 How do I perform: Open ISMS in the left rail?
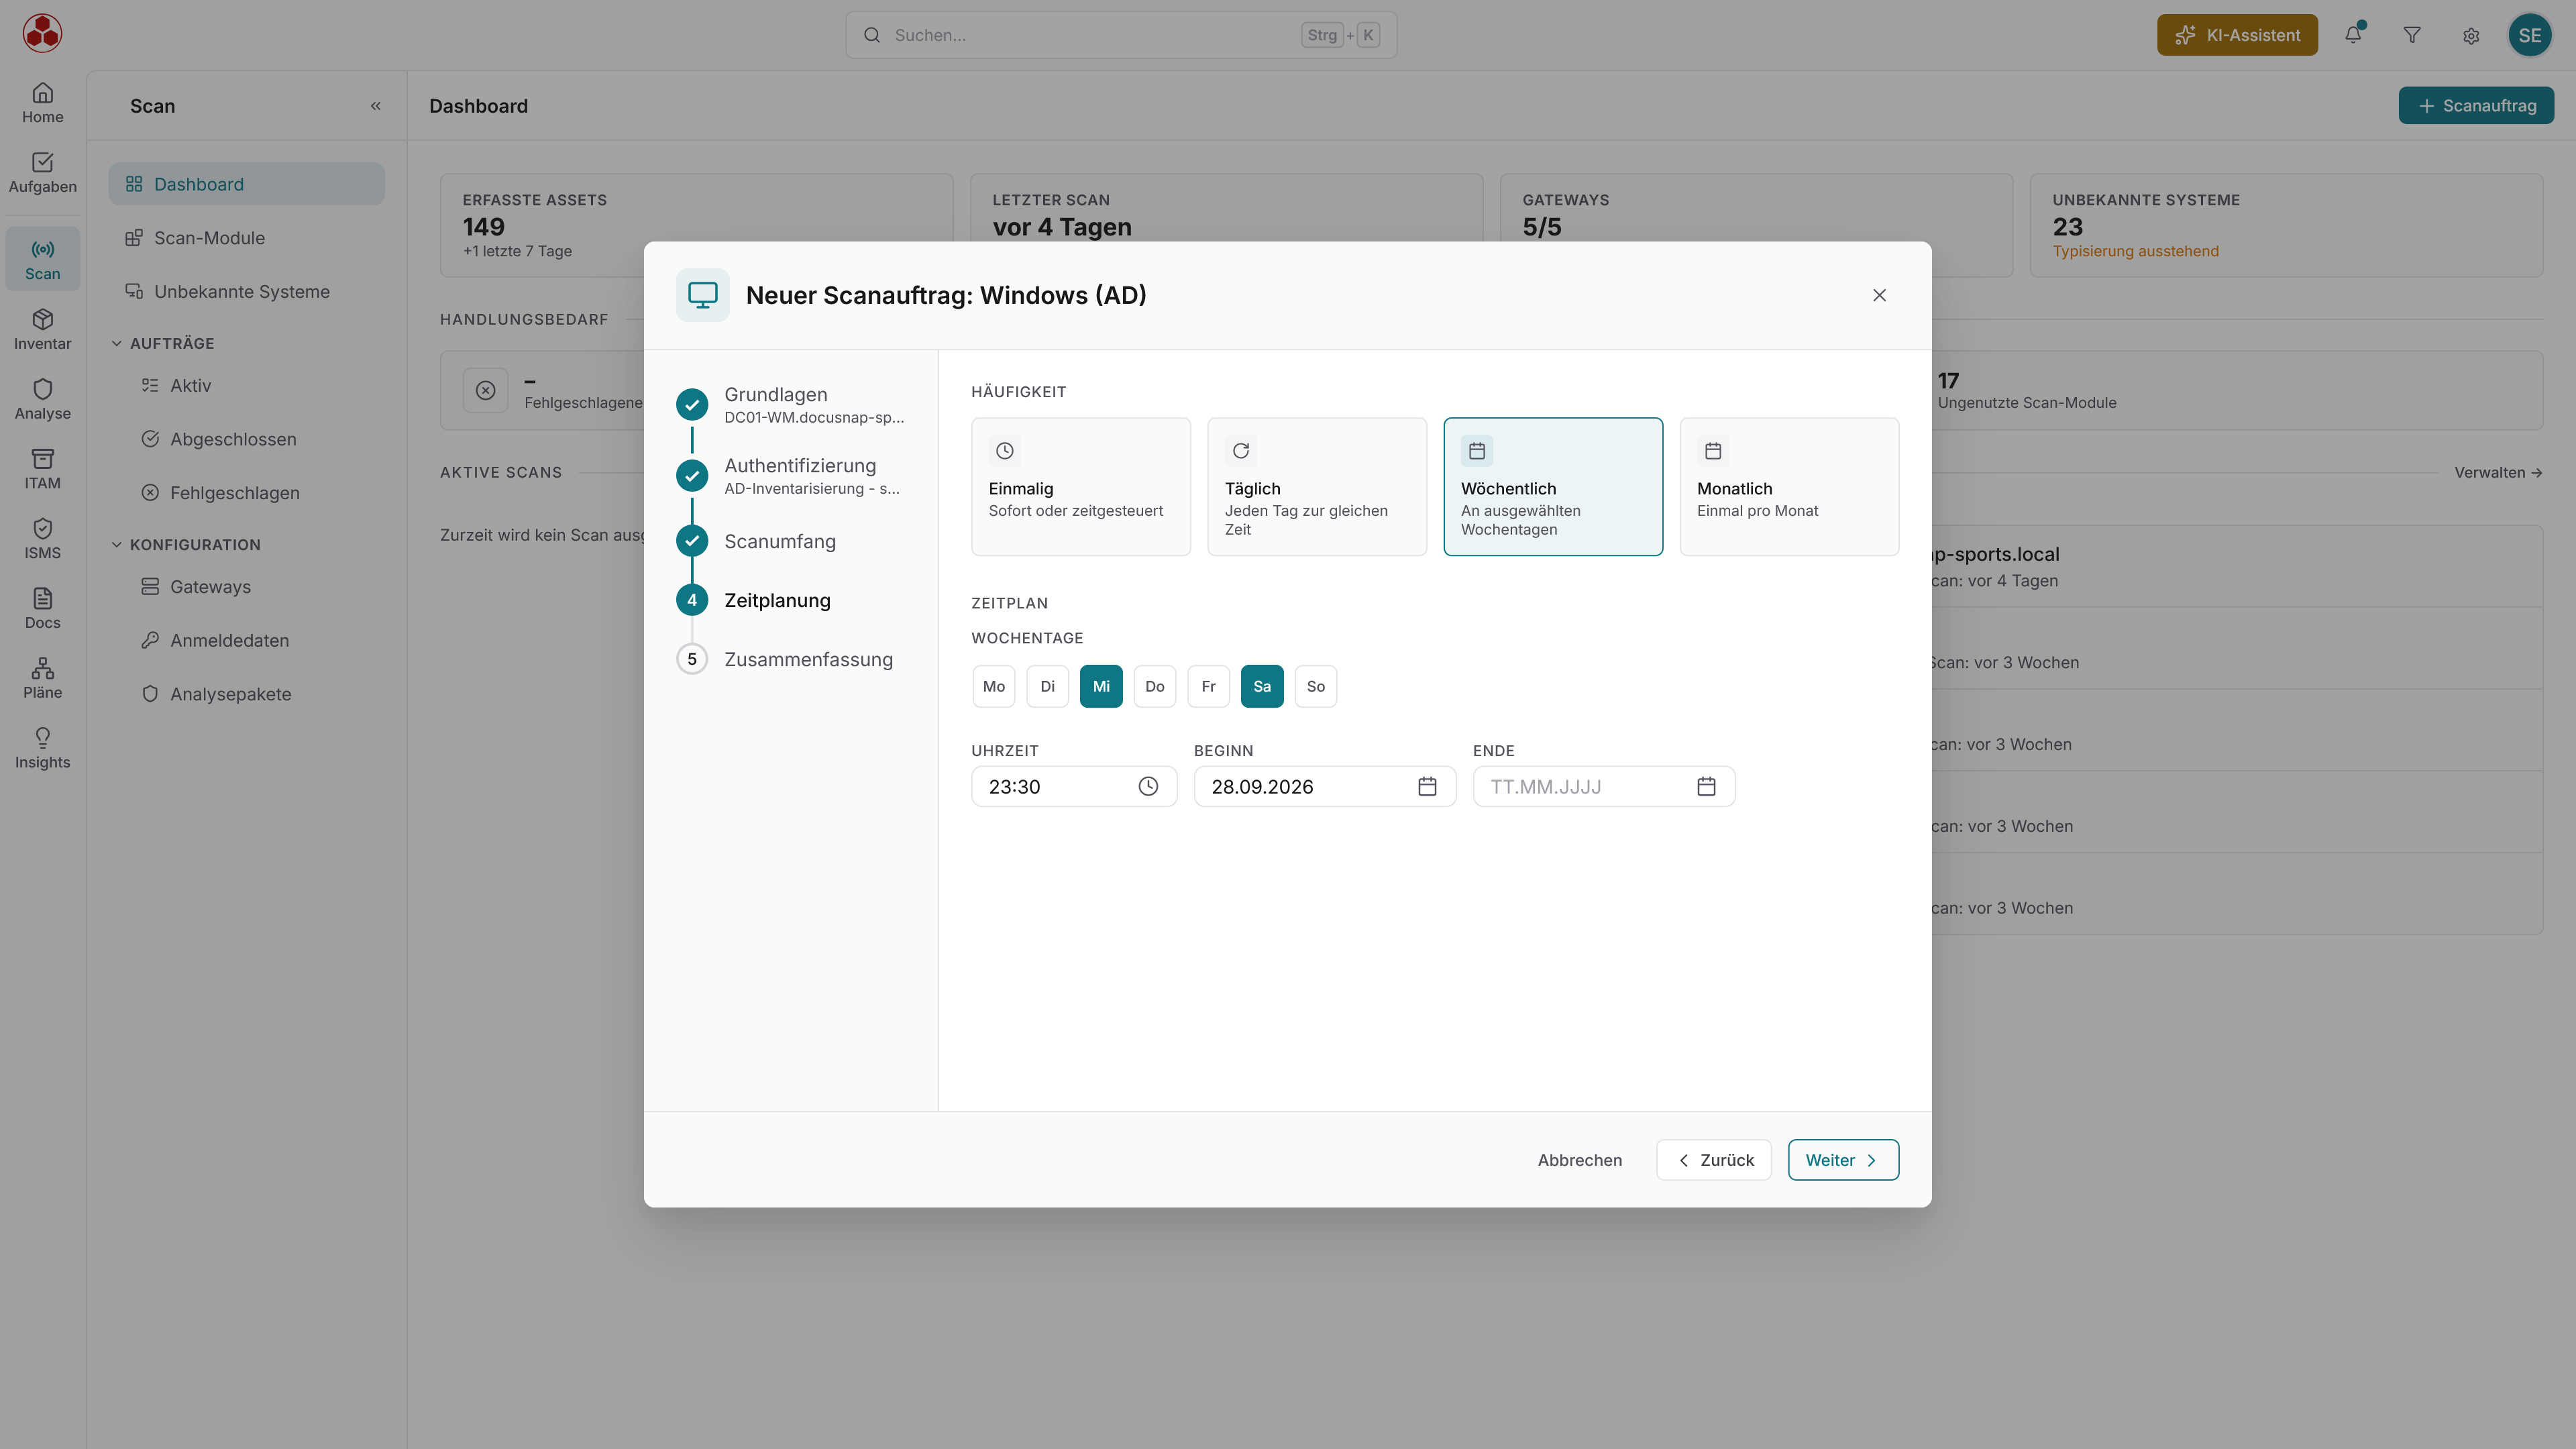(42, 539)
